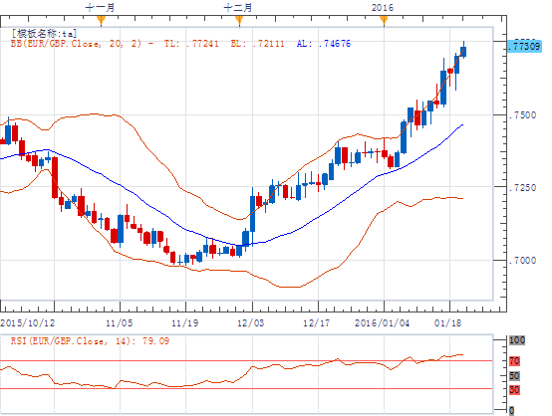
Task: Click the RSI(EUR/GBP.Close, 14): 79.09 label
Action: pyautogui.click(x=90, y=341)
